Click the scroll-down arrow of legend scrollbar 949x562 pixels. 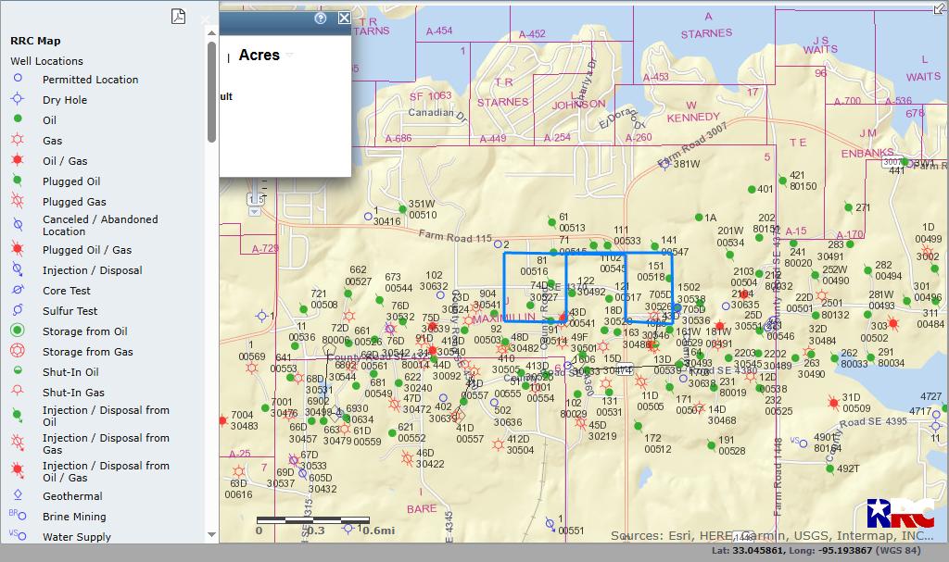(x=211, y=534)
